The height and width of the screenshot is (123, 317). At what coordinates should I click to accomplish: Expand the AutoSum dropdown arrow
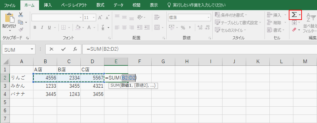click(x=300, y=15)
